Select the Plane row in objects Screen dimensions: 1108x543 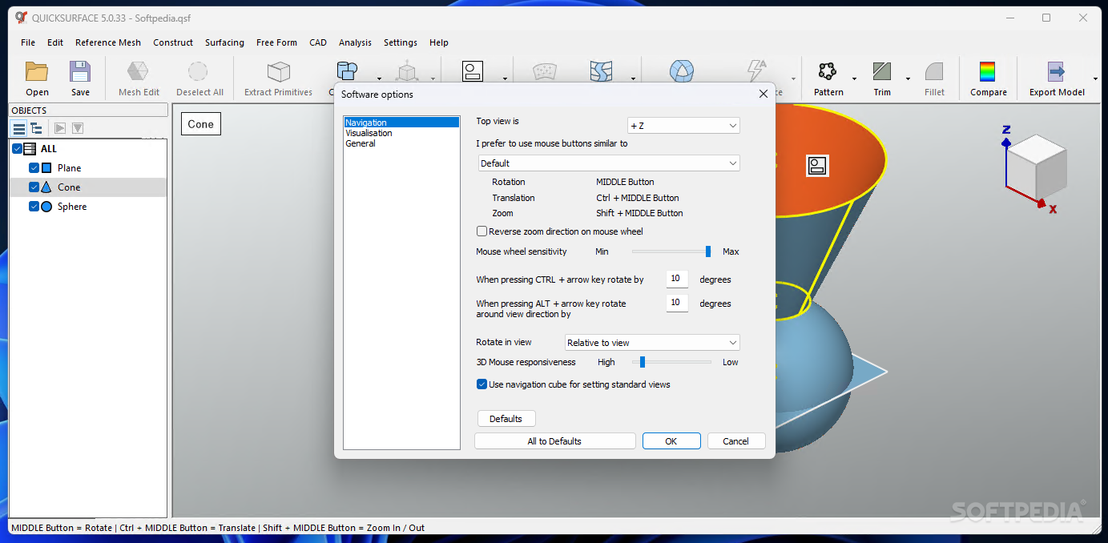(88, 167)
